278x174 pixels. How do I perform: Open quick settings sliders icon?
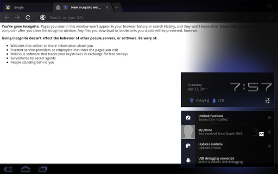[x=267, y=101]
